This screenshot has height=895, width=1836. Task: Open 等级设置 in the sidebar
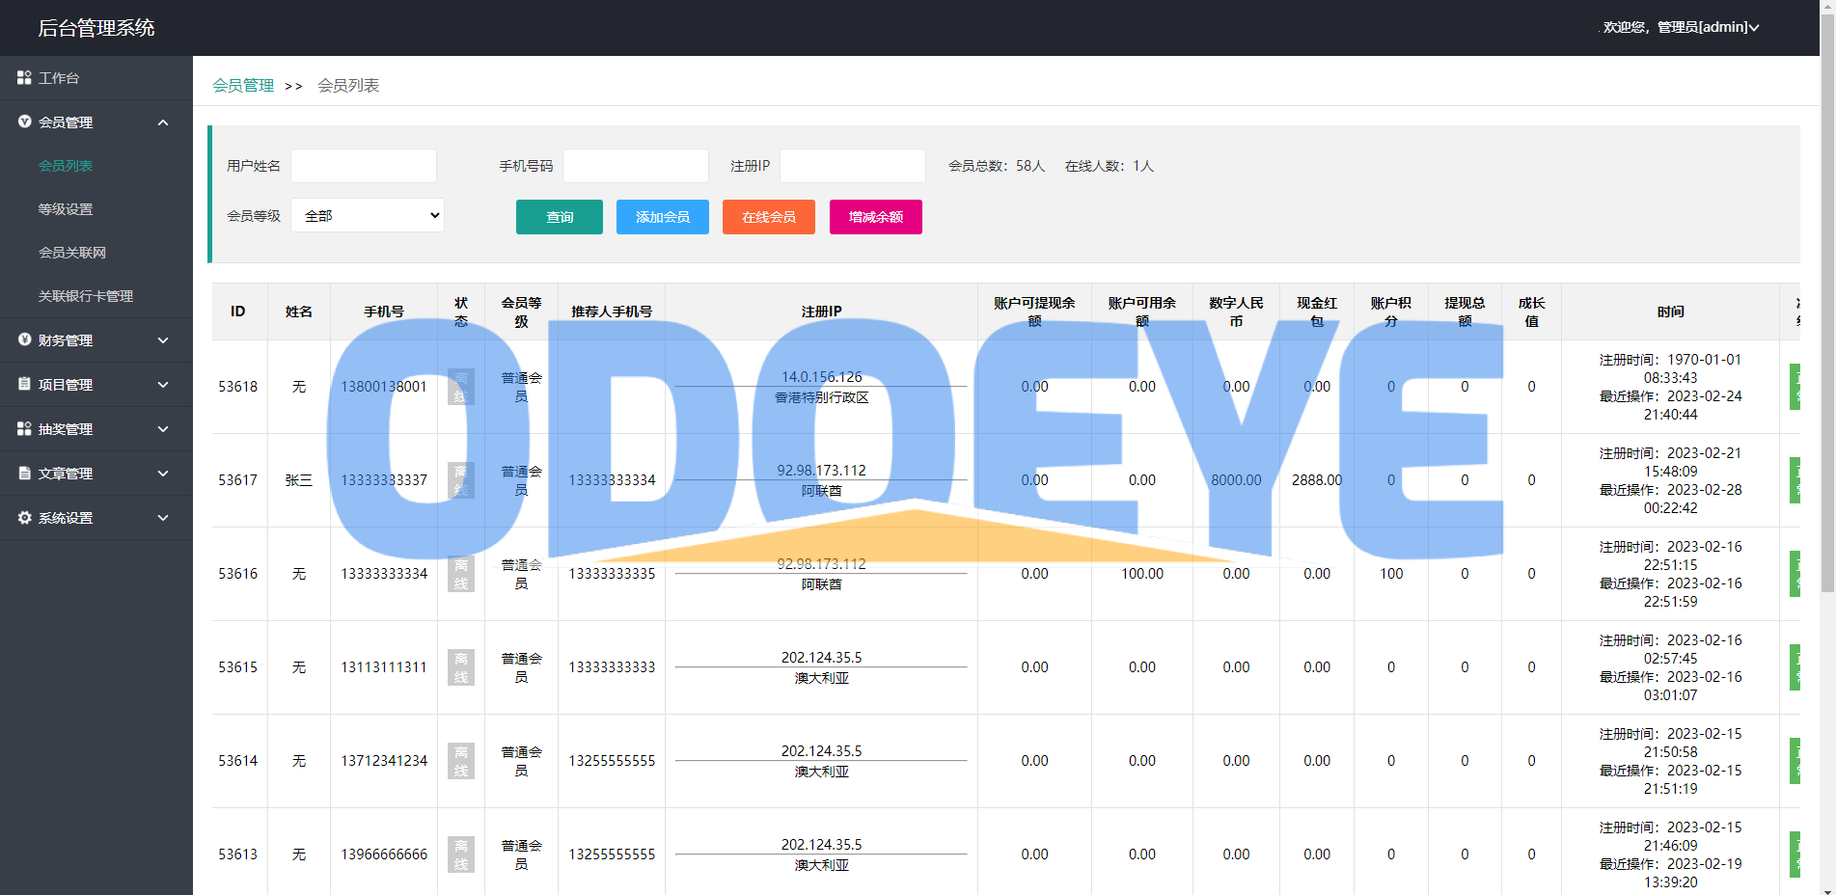point(66,209)
